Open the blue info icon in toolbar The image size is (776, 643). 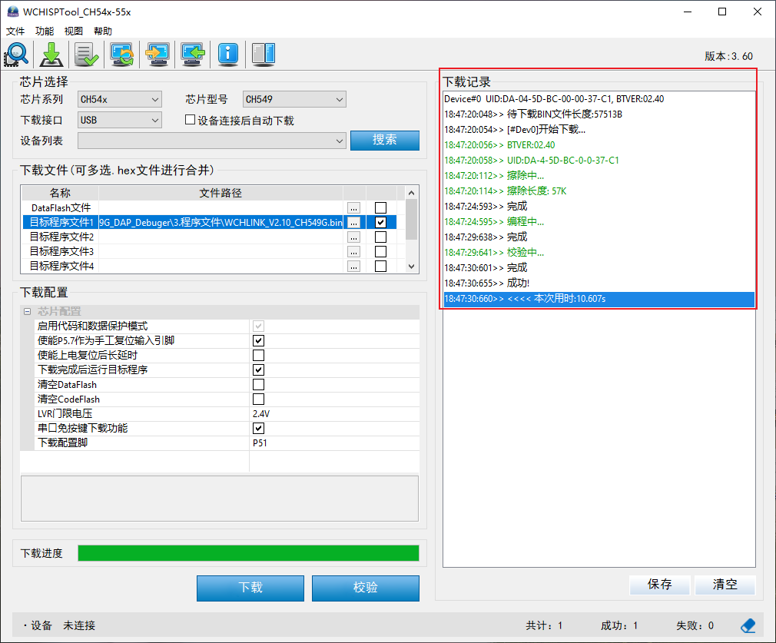click(x=228, y=54)
